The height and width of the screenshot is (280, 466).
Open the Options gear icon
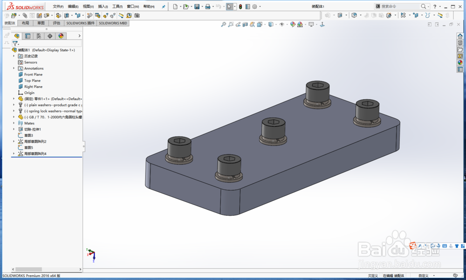[x=255, y=7]
